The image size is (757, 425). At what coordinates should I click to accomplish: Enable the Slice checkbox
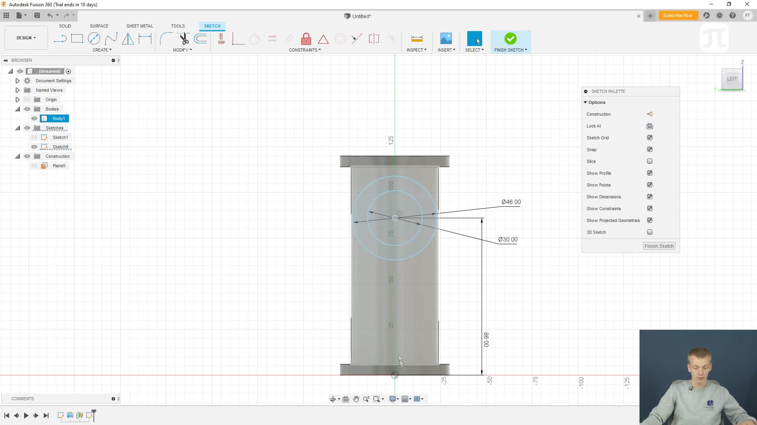pos(650,161)
